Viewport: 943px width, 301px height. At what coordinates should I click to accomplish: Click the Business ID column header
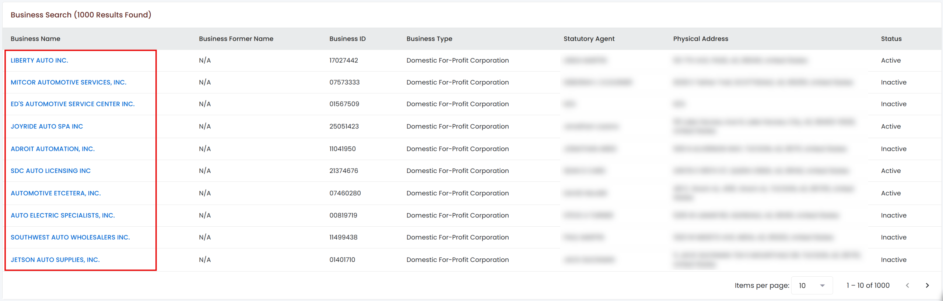tap(347, 39)
